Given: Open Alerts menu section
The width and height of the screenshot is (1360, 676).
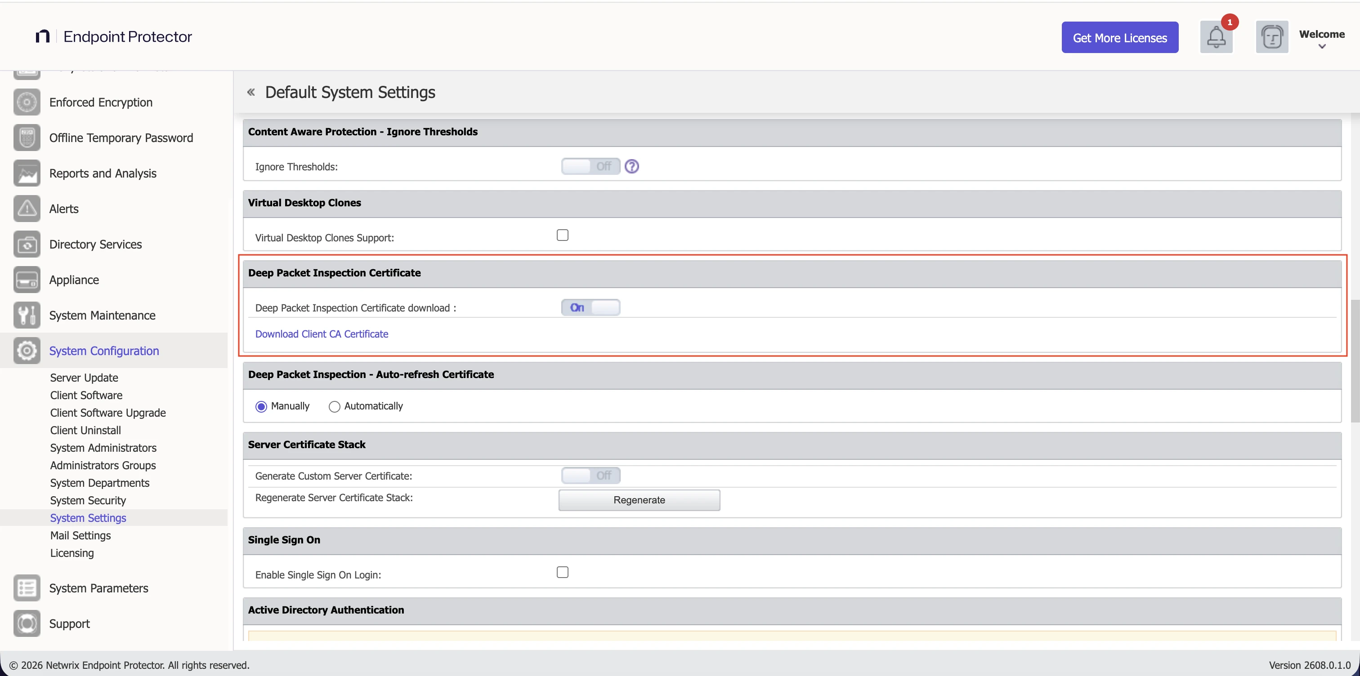Looking at the screenshot, I should (x=64, y=209).
